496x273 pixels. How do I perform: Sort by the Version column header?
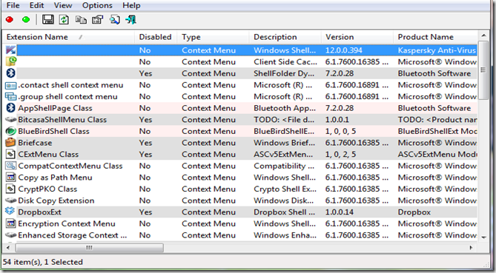pyautogui.click(x=357, y=37)
